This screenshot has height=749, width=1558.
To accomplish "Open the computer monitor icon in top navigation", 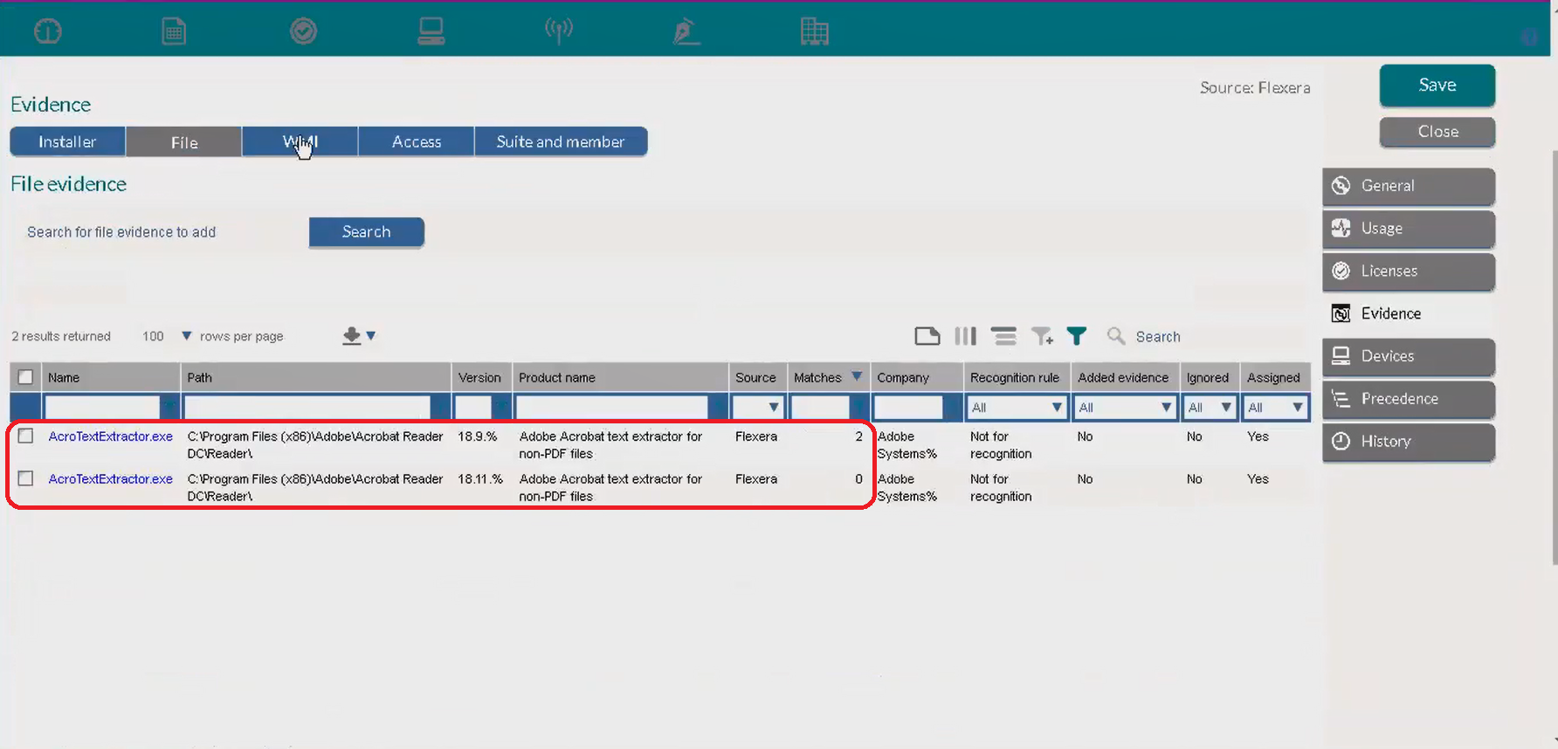I will coord(431,31).
